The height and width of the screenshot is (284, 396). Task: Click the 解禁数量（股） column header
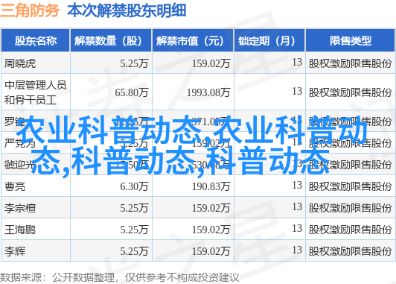click(x=111, y=41)
